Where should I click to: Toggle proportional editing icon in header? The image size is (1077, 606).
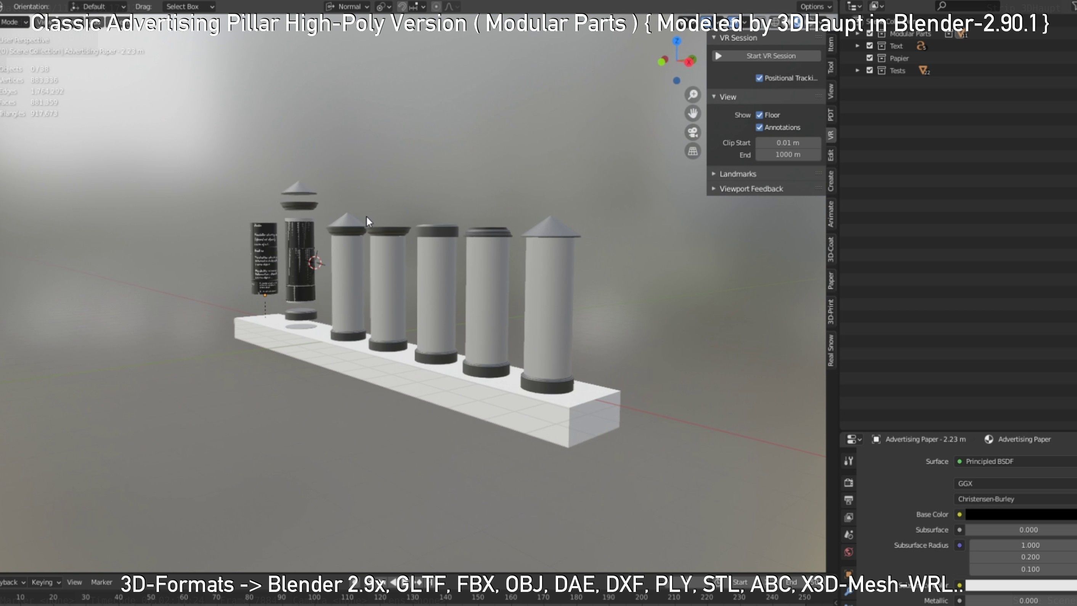[436, 6]
